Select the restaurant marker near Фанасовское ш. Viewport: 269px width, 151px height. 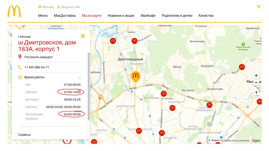click(x=134, y=41)
